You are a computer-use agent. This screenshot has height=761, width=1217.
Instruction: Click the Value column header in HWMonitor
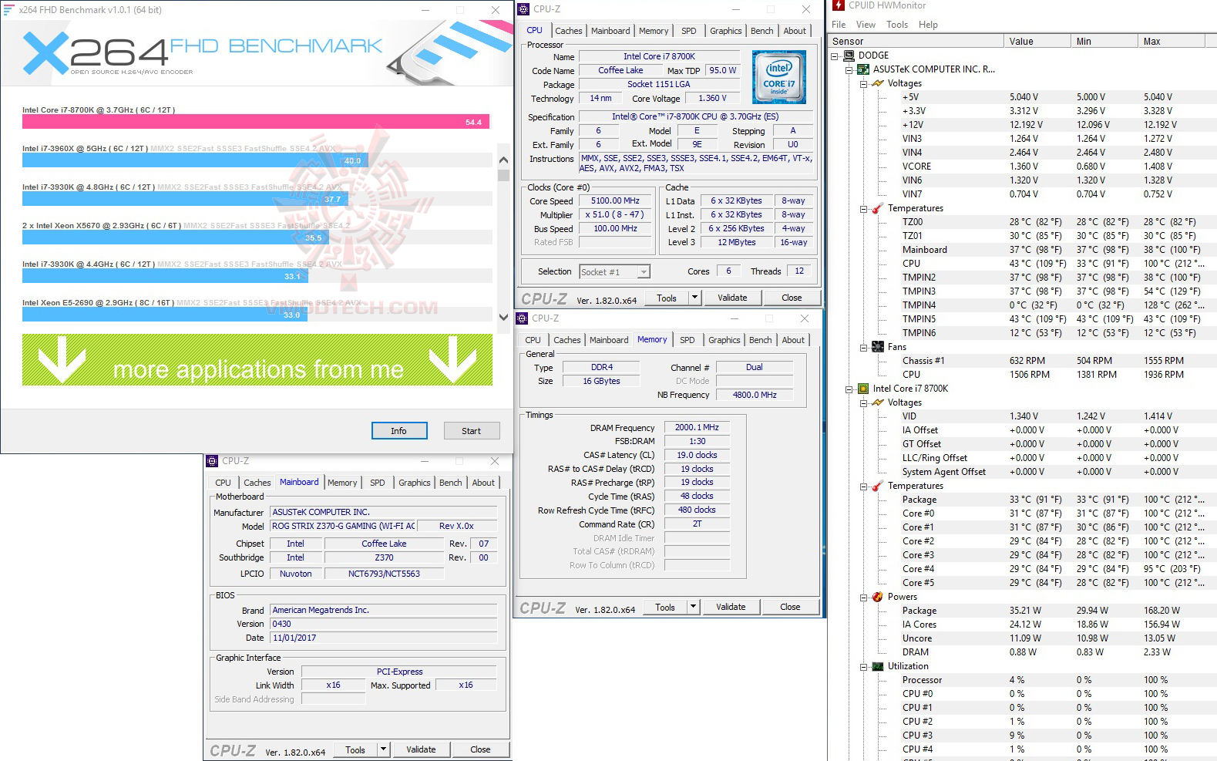click(x=1037, y=42)
